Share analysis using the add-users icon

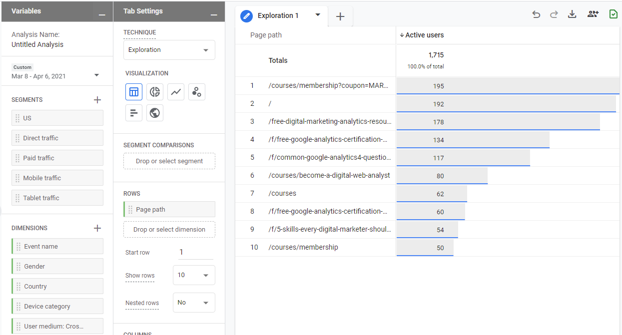[593, 14]
